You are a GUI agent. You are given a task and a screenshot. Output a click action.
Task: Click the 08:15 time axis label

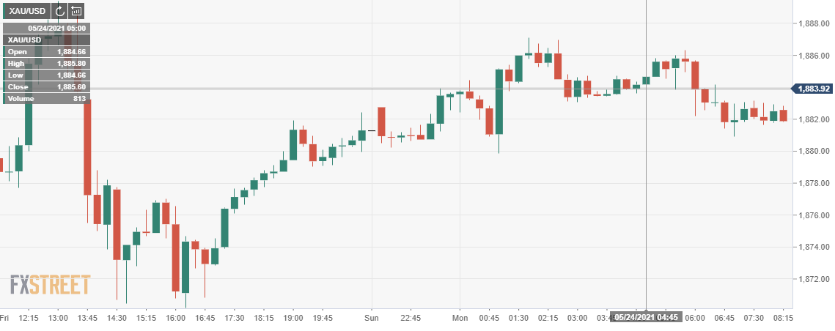[783, 319]
